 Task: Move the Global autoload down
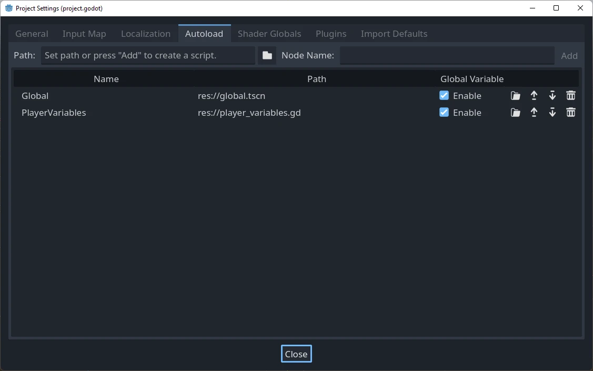coord(552,95)
